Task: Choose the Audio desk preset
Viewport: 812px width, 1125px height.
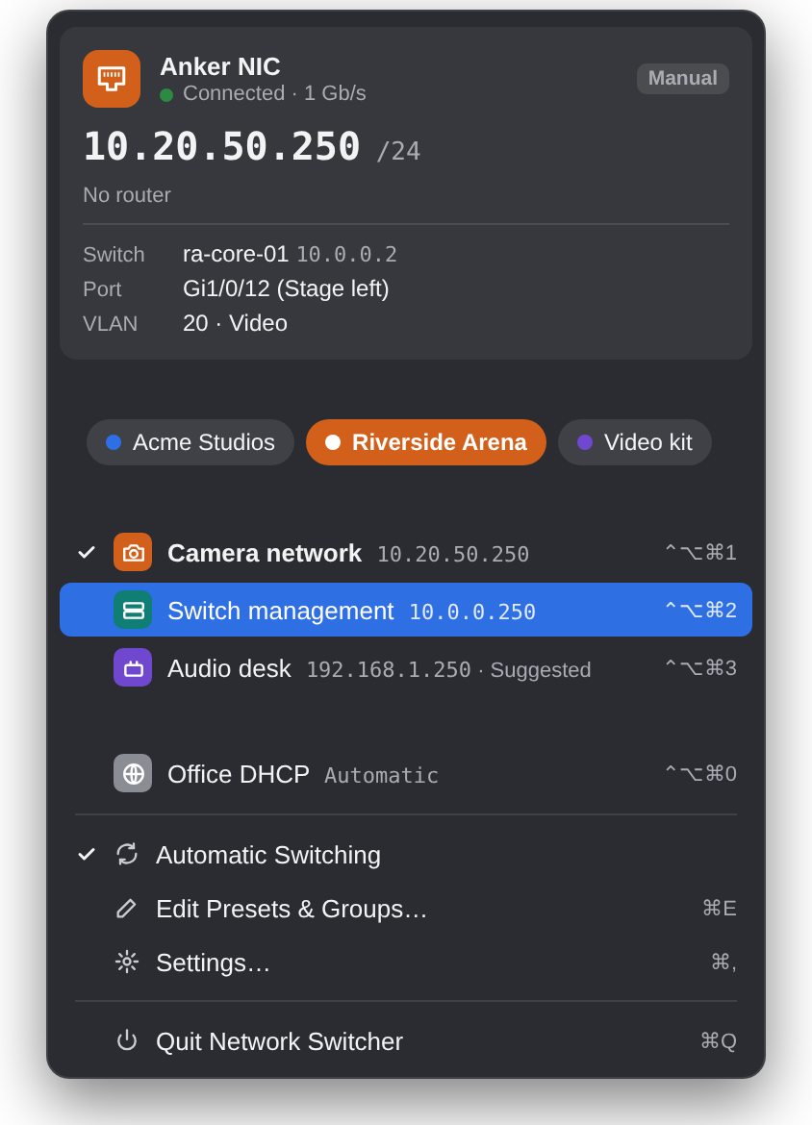Action: click(x=406, y=668)
